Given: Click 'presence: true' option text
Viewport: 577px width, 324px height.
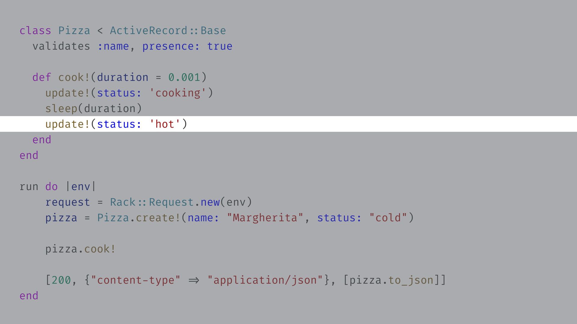Looking at the screenshot, I should click(187, 46).
